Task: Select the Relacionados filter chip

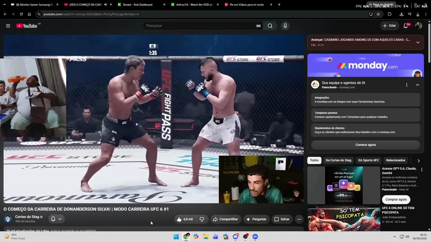Action: point(396,160)
